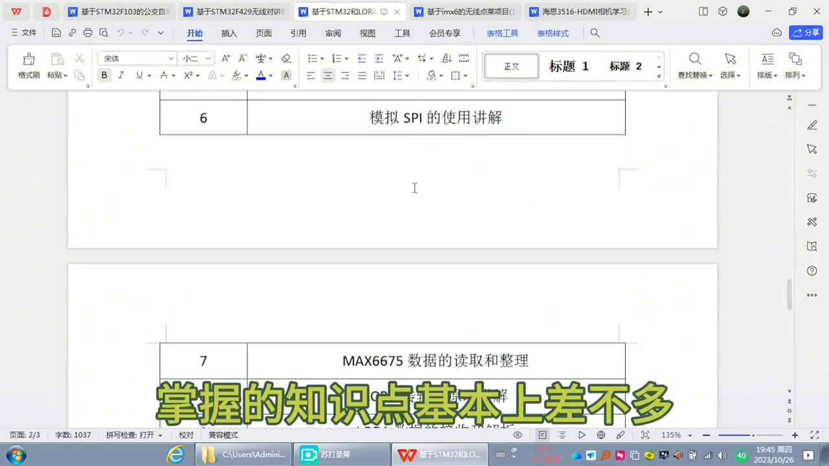Expand the borders dropdown arrow

(x=466, y=76)
